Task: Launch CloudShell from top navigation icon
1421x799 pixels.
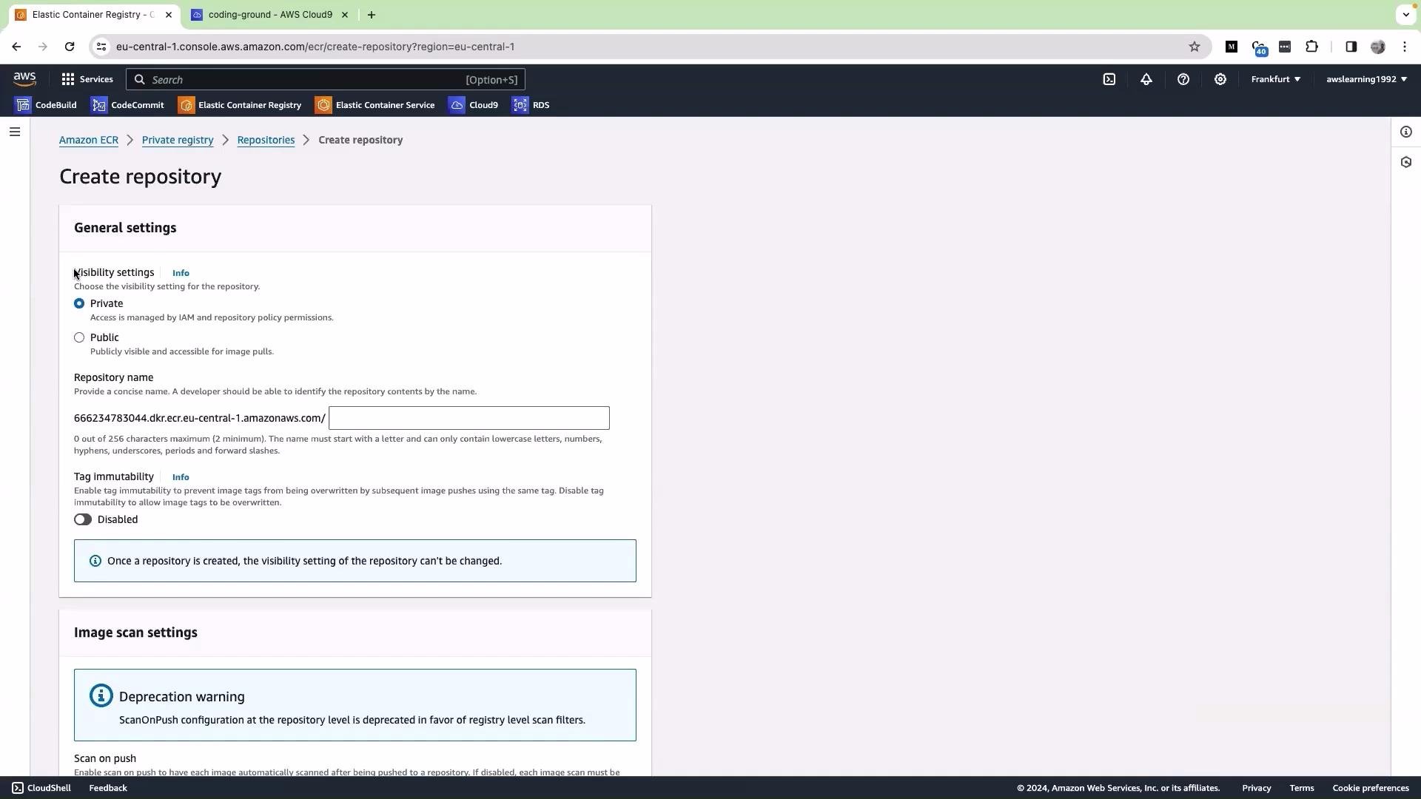Action: [x=1109, y=79]
